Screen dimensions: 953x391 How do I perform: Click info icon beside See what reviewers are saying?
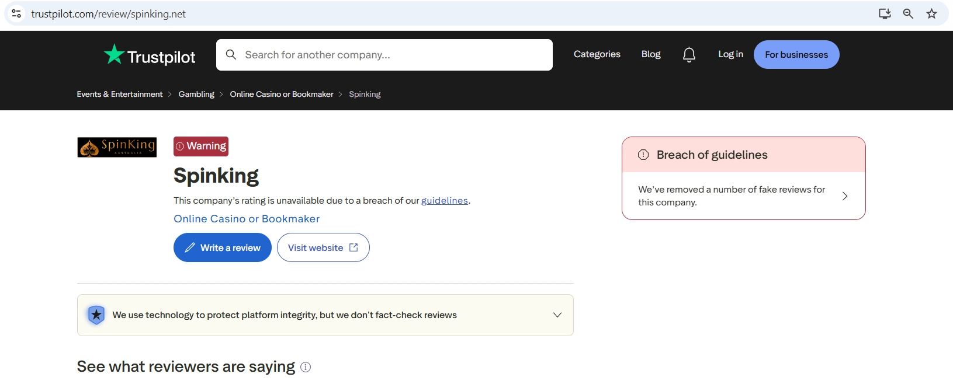click(306, 367)
